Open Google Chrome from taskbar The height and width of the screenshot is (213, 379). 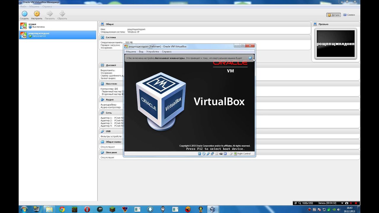62,209
